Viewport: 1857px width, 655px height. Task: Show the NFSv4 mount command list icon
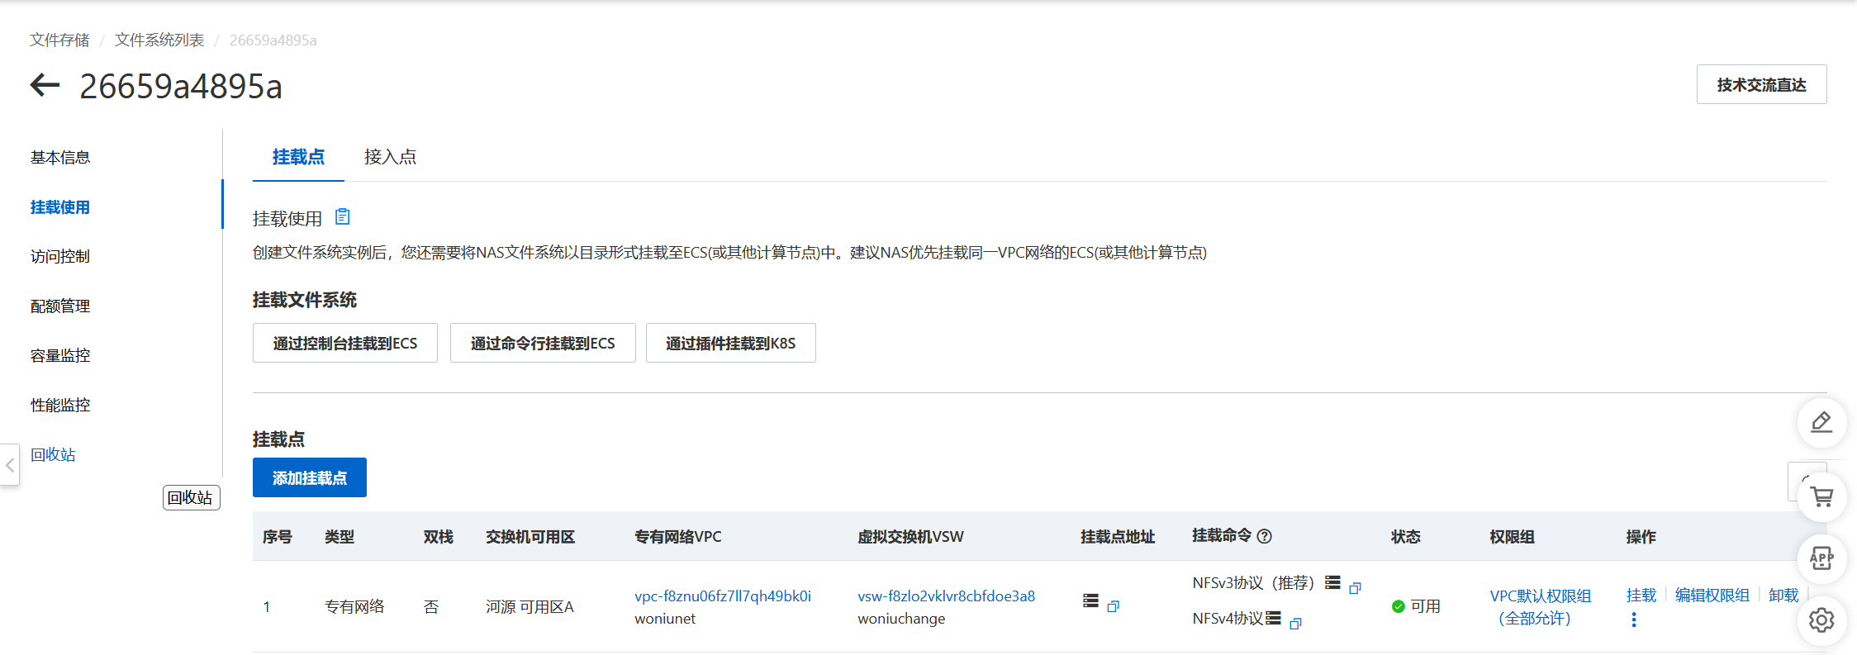pos(1273,618)
